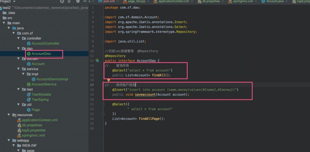Image resolution: width=310 pixels, height=152 pixels.
Task: Collapse the java source folder arrow
Action: pos(9,28)
